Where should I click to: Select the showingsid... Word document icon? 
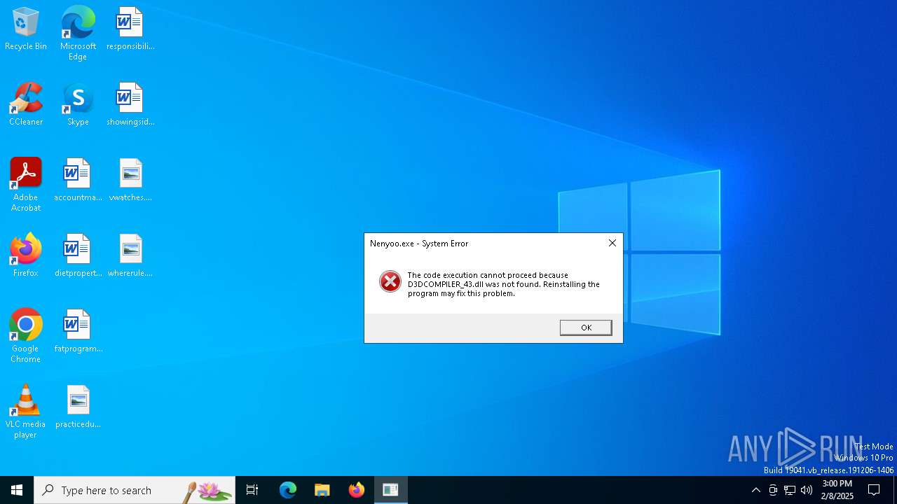(130, 104)
